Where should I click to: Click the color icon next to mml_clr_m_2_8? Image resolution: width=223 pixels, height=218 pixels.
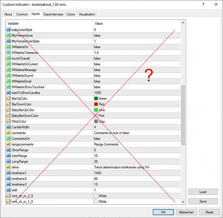point(9,196)
